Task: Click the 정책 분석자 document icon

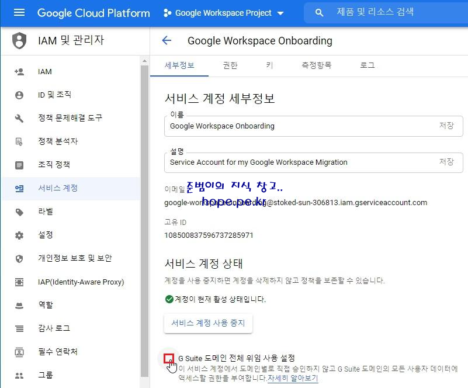Action: click(x=19, y=141)
